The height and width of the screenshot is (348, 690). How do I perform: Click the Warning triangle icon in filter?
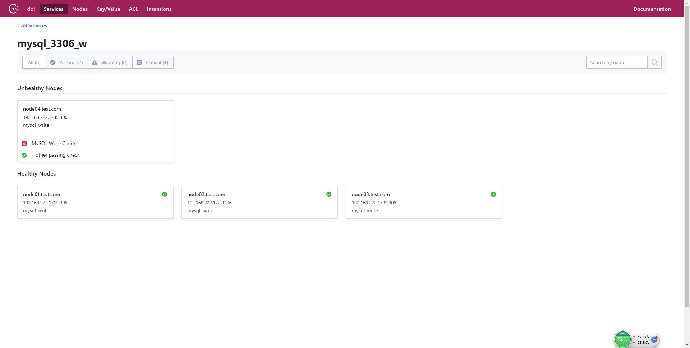pyautogui.click(x=95, y=62)
